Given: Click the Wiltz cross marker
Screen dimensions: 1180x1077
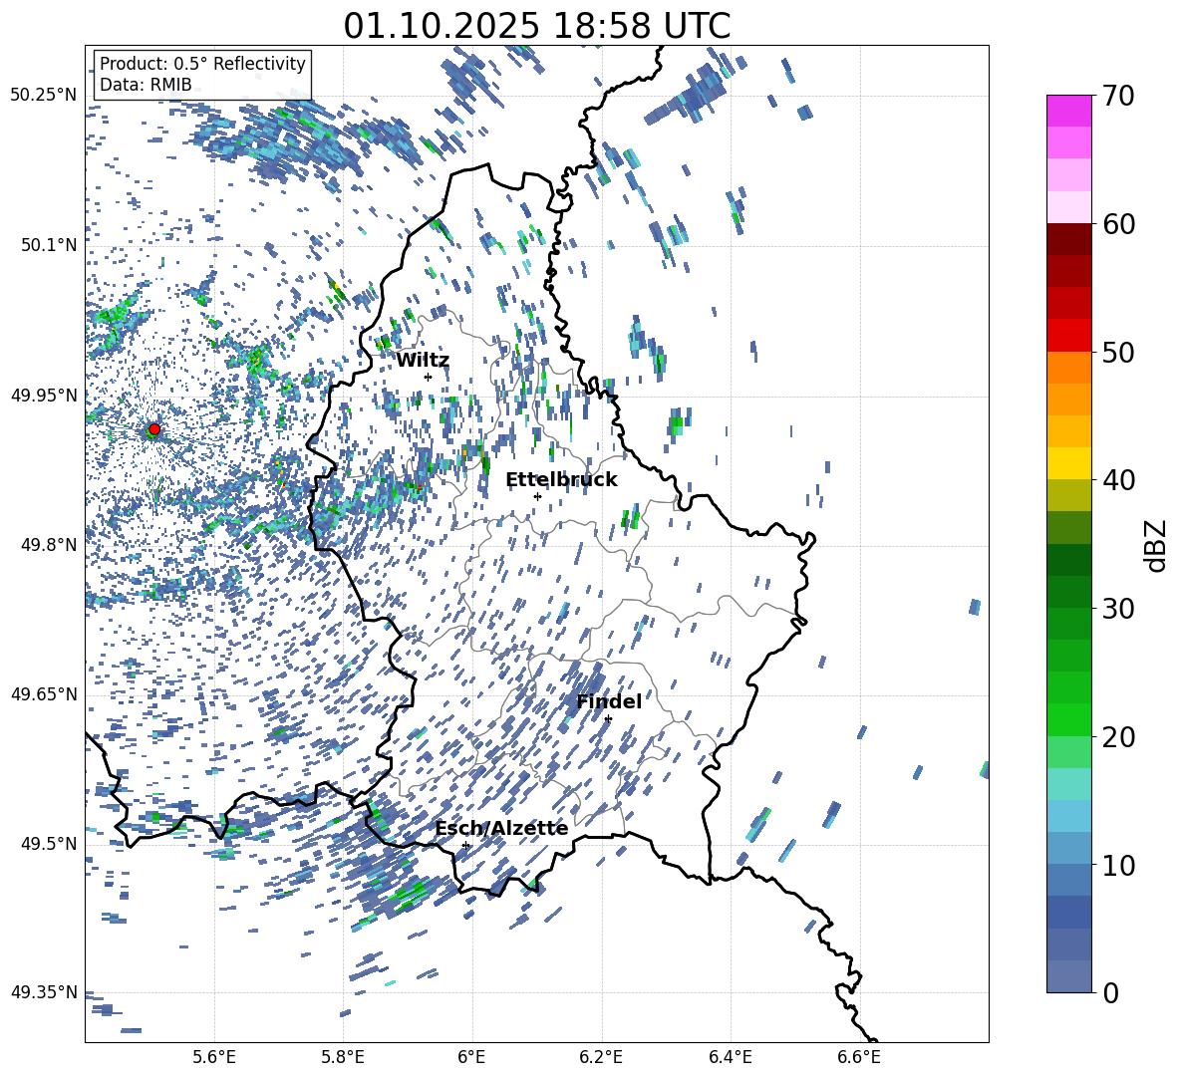Looking at the screenshot, I should tap(429, 377).
